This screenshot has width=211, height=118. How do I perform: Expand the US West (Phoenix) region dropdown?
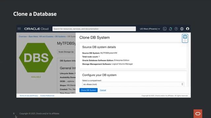[150, 29]
